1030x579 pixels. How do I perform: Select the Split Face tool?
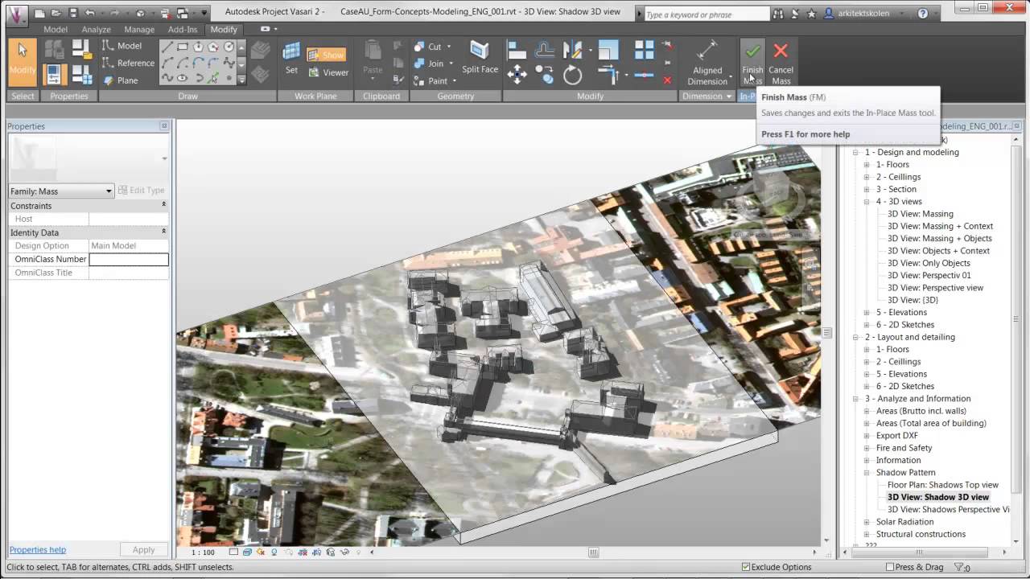480,58
